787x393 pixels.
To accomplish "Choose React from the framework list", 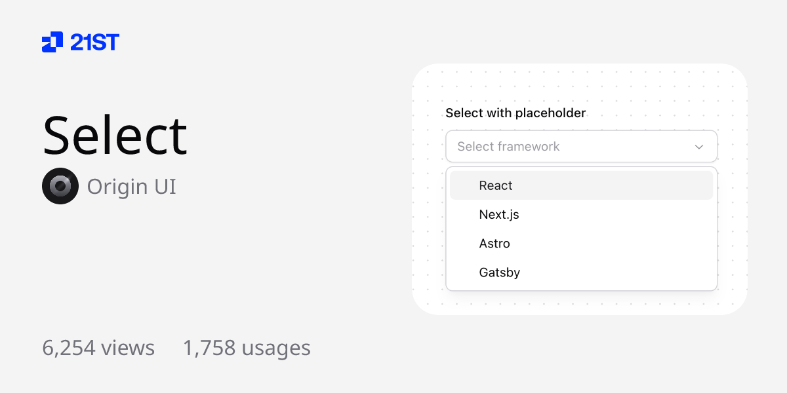I will click(496, 186).
